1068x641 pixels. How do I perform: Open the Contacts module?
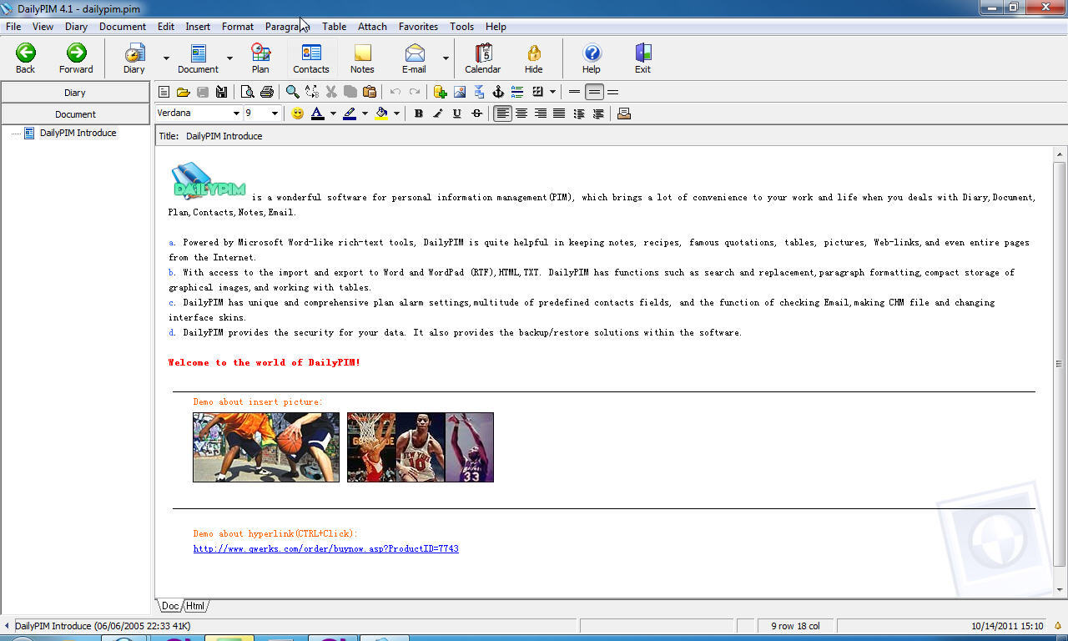(x=311, y=58)
